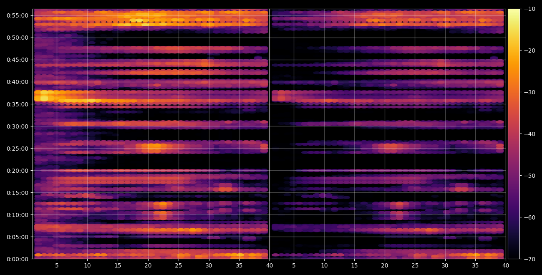Click the 0:40:00 time axis label
Image resolution: width=542 pixels, height=275 pixels.
pos(18,82)
